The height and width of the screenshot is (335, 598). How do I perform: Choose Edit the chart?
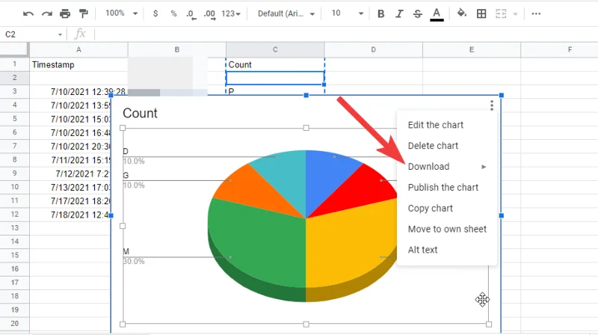[436, 125]
